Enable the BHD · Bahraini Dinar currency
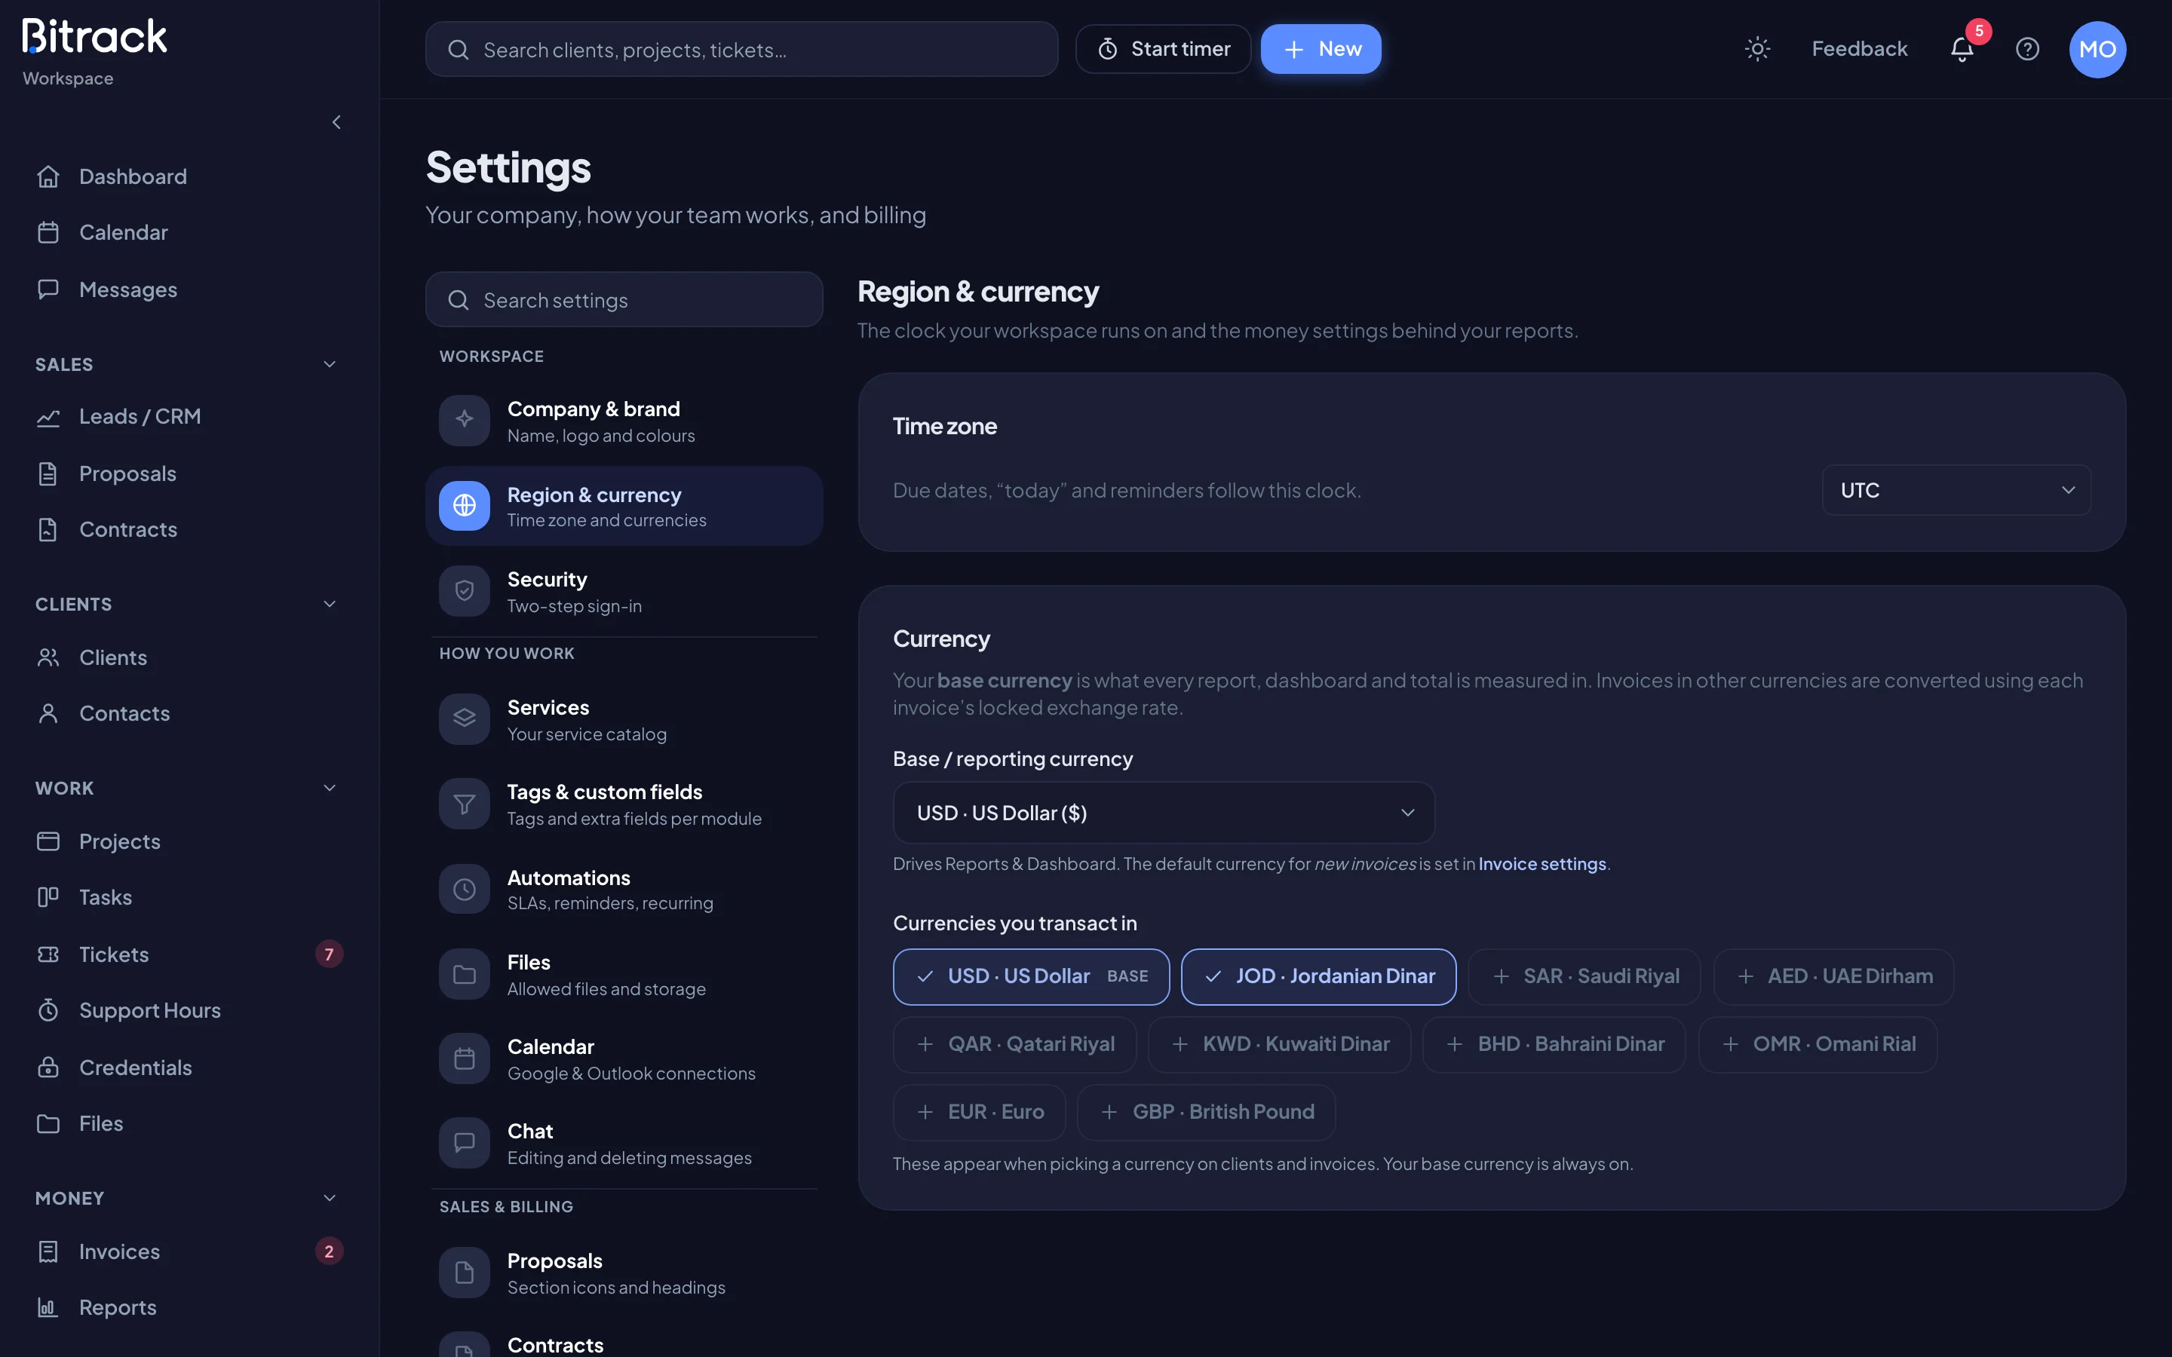Screen dimensions: 2172x1357 (x=1554, y=1045)
